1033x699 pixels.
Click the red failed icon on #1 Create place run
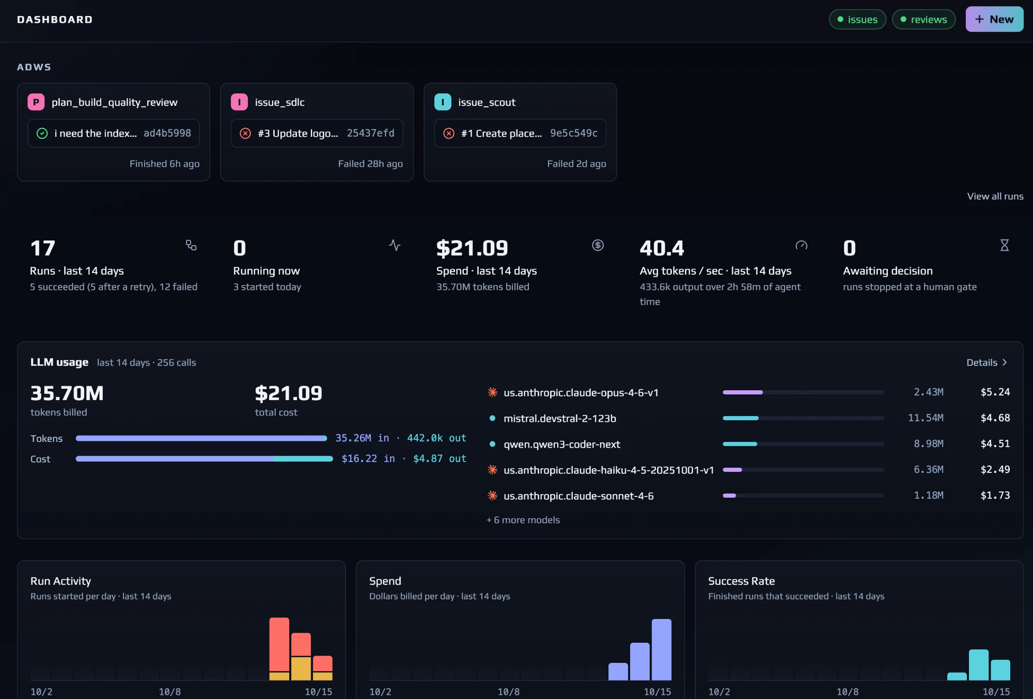coord(448,133)
